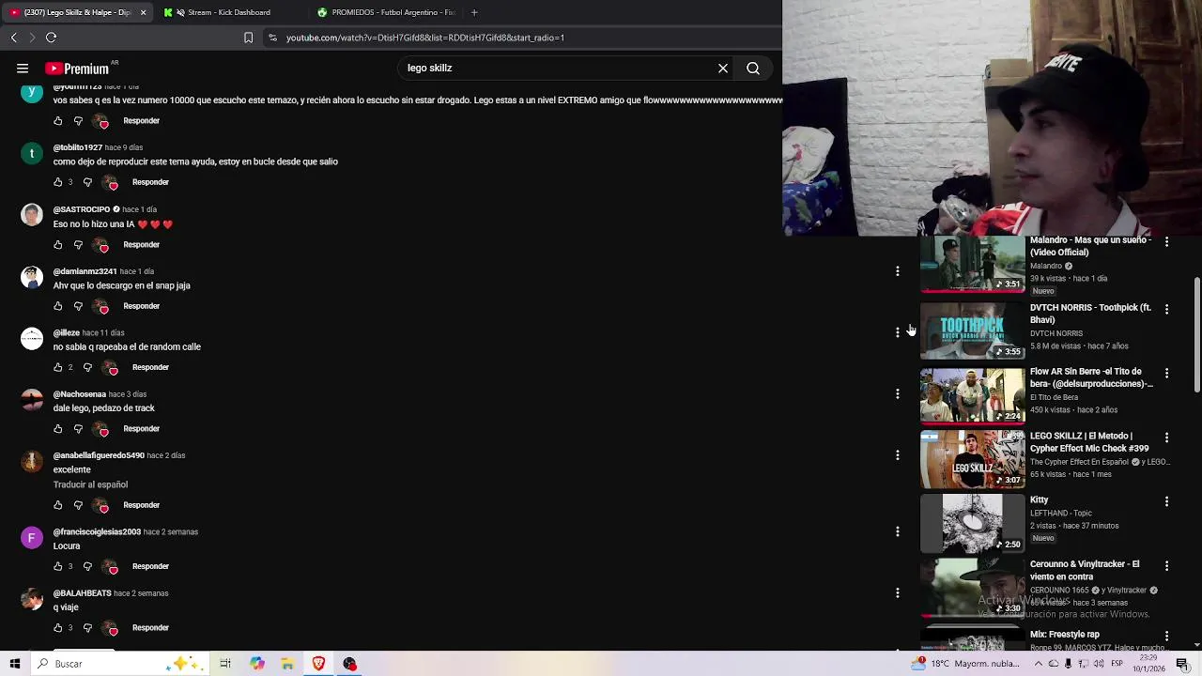Open DVTCH NORRIS Toothpick video title

coord(1090,314)
